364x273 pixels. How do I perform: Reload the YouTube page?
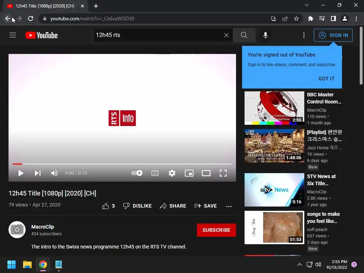coord(31,18)
